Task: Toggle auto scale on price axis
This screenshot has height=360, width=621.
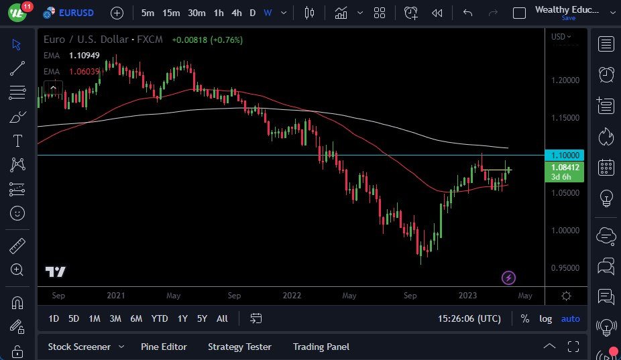Action: click(x=570, y=318)
